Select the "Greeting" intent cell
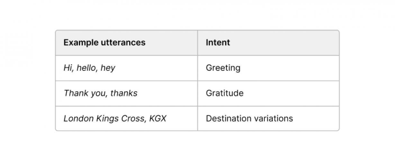This screenshot has height=160, width=395. click(223, 68)
